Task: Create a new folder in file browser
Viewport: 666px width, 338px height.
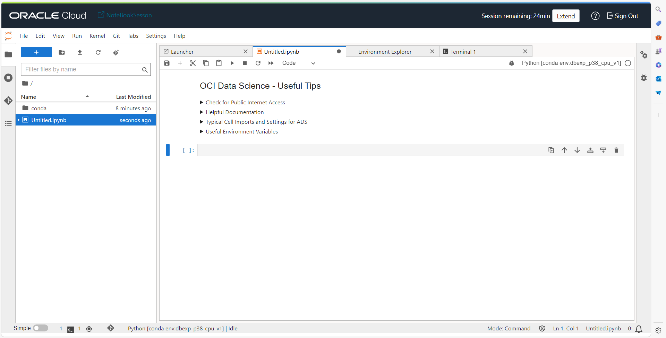Action: (x=62, y=52)
